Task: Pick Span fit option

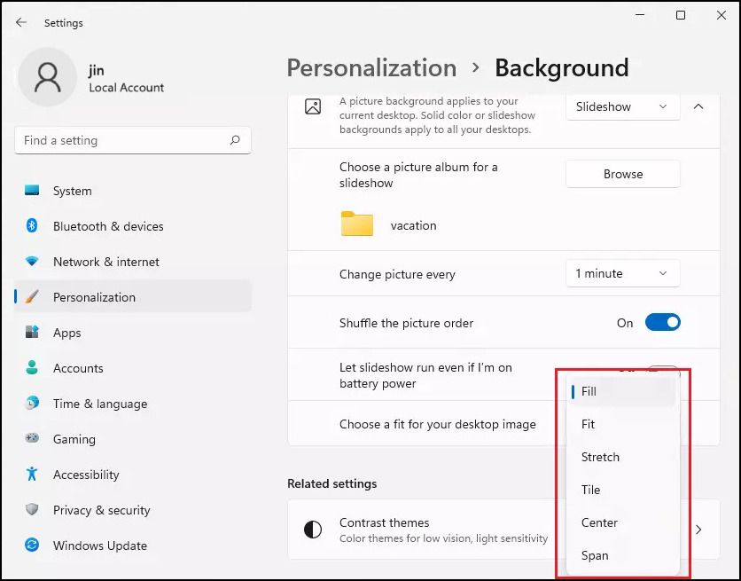Action: [623, 555]
